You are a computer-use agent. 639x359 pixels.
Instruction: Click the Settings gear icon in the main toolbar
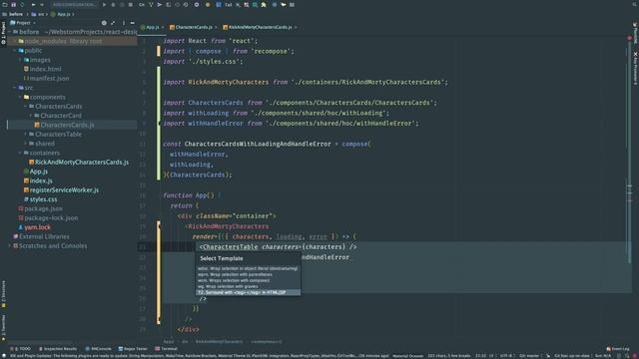pos(197,4)
